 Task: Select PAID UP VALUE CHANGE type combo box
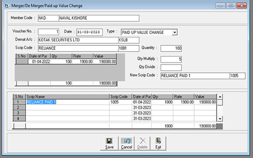tap(149, 32)
